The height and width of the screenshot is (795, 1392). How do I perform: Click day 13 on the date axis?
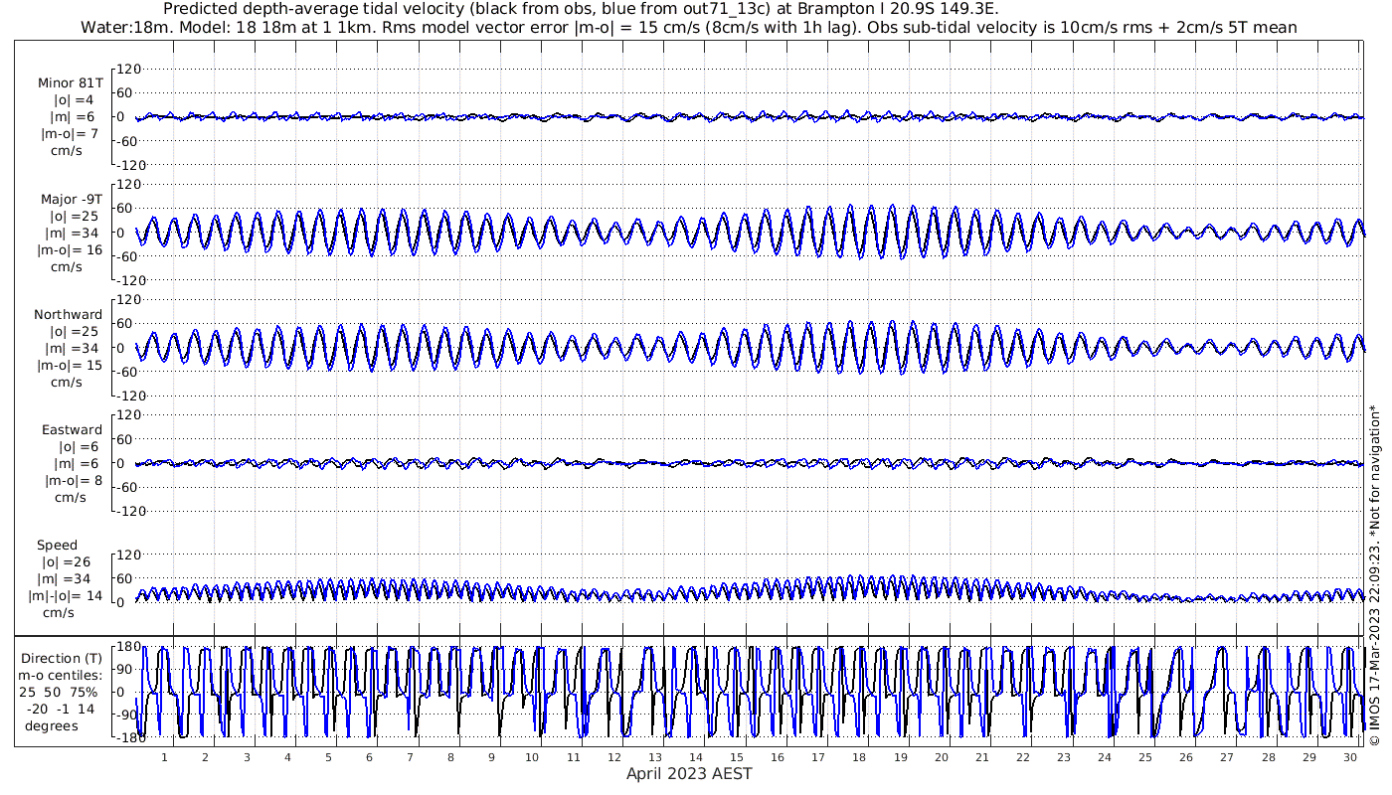pos(655,756)
